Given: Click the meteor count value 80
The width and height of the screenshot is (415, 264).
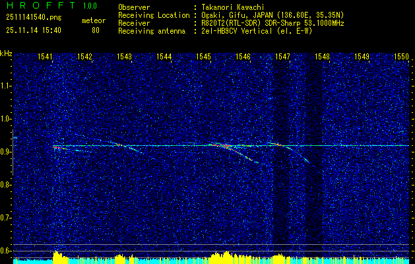Looking at the screenshot, I should pos(95,30).
